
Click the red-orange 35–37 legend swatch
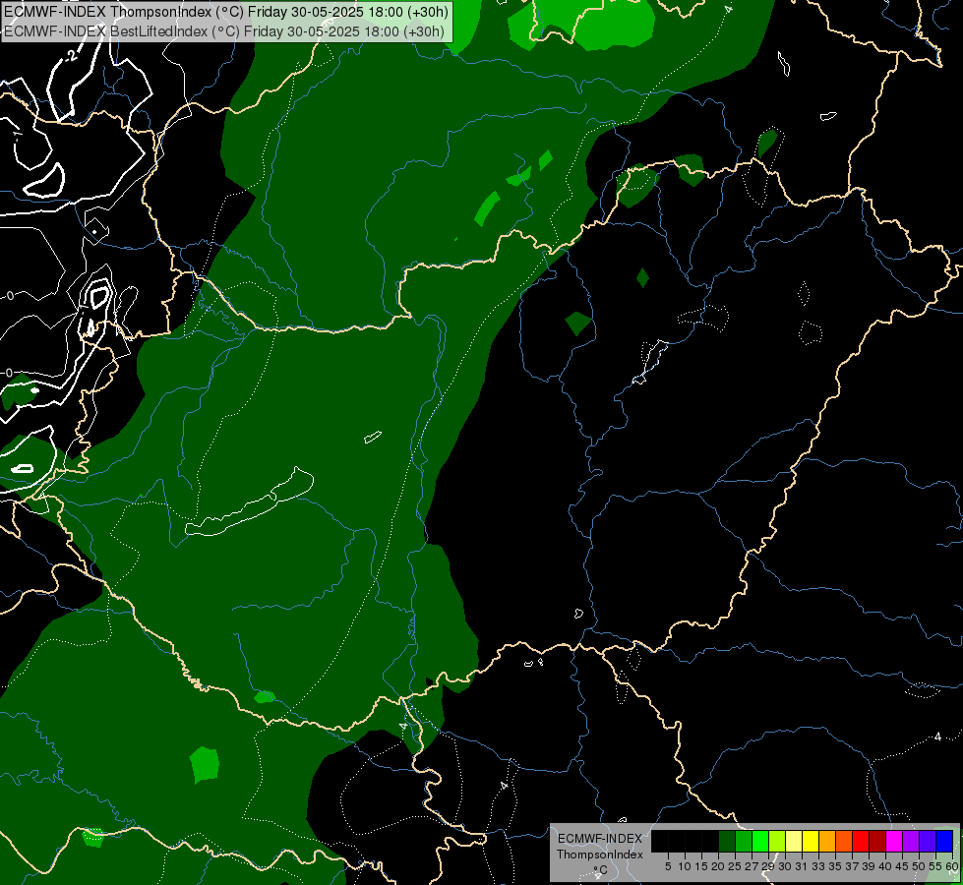click(844, 841)
